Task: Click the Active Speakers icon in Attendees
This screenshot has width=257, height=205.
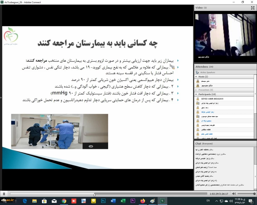Action: tap(197, 72)
